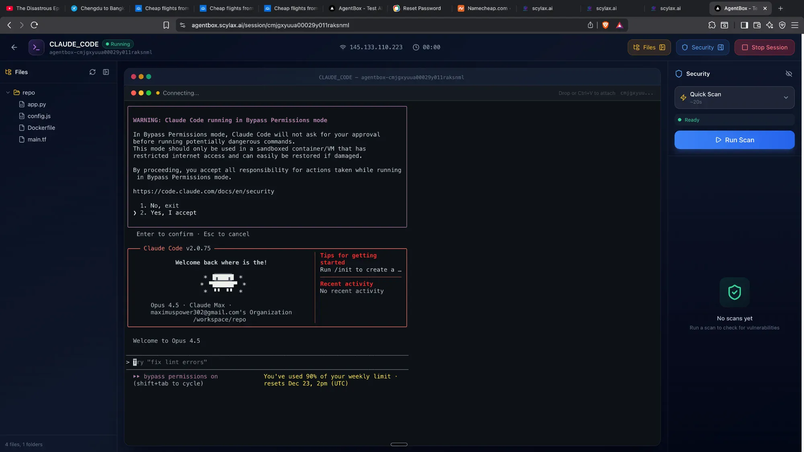
Task: Click the browser share icon
Action: [590, 25]
